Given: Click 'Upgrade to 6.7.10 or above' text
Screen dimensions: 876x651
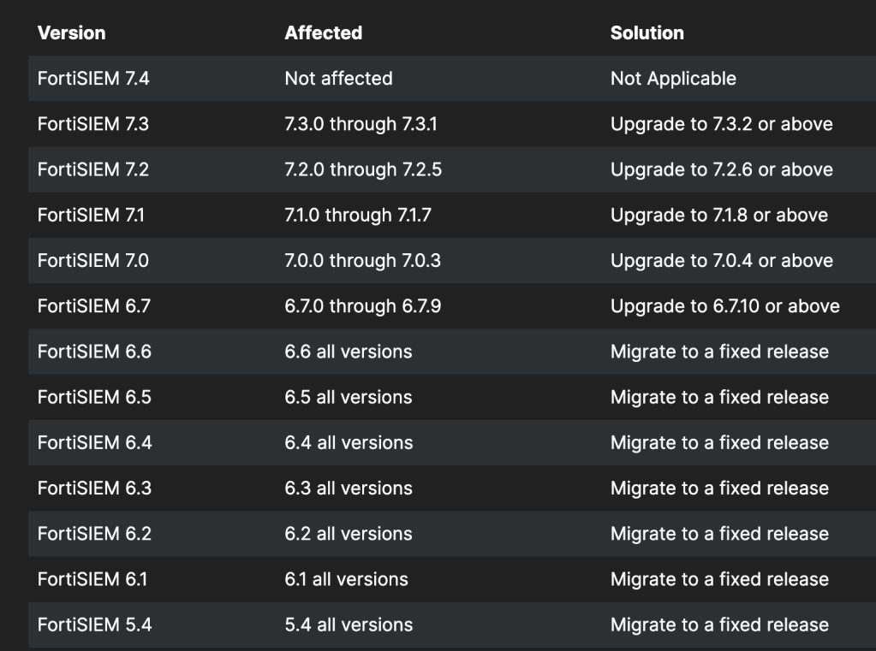Looking at the screenshot, I should click(724, 305).
